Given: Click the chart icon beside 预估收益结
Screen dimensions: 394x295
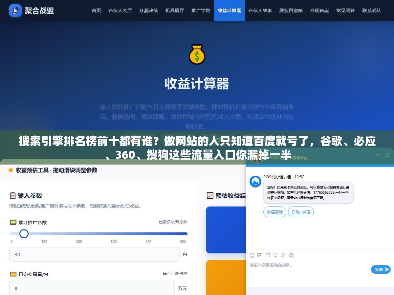Looking at the screenshot, I should click(210, 196).
